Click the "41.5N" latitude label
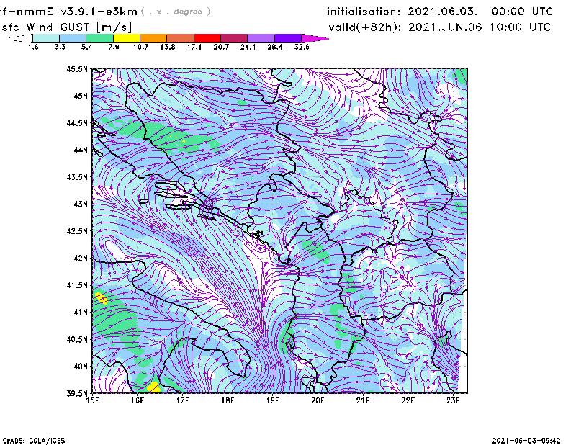The image size is (576, 445). click(77, 285)
